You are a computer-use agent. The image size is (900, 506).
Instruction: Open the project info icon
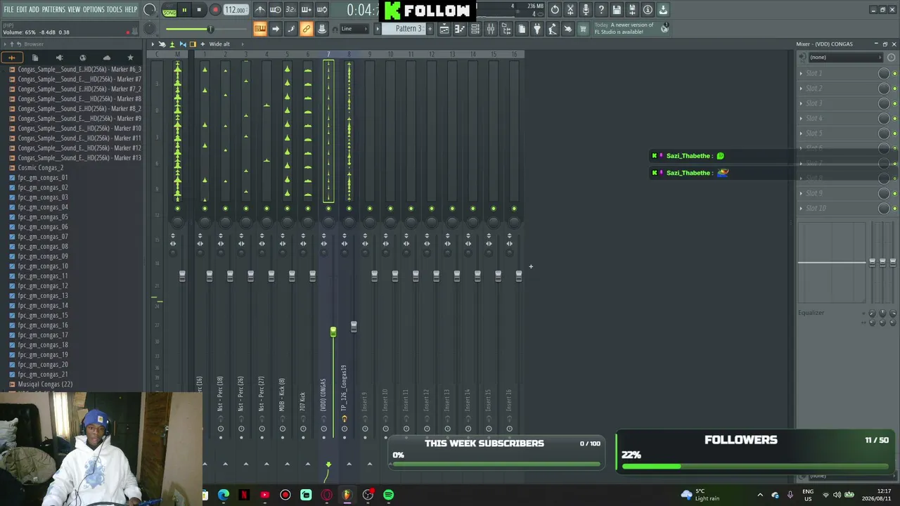tap(648, 10)
